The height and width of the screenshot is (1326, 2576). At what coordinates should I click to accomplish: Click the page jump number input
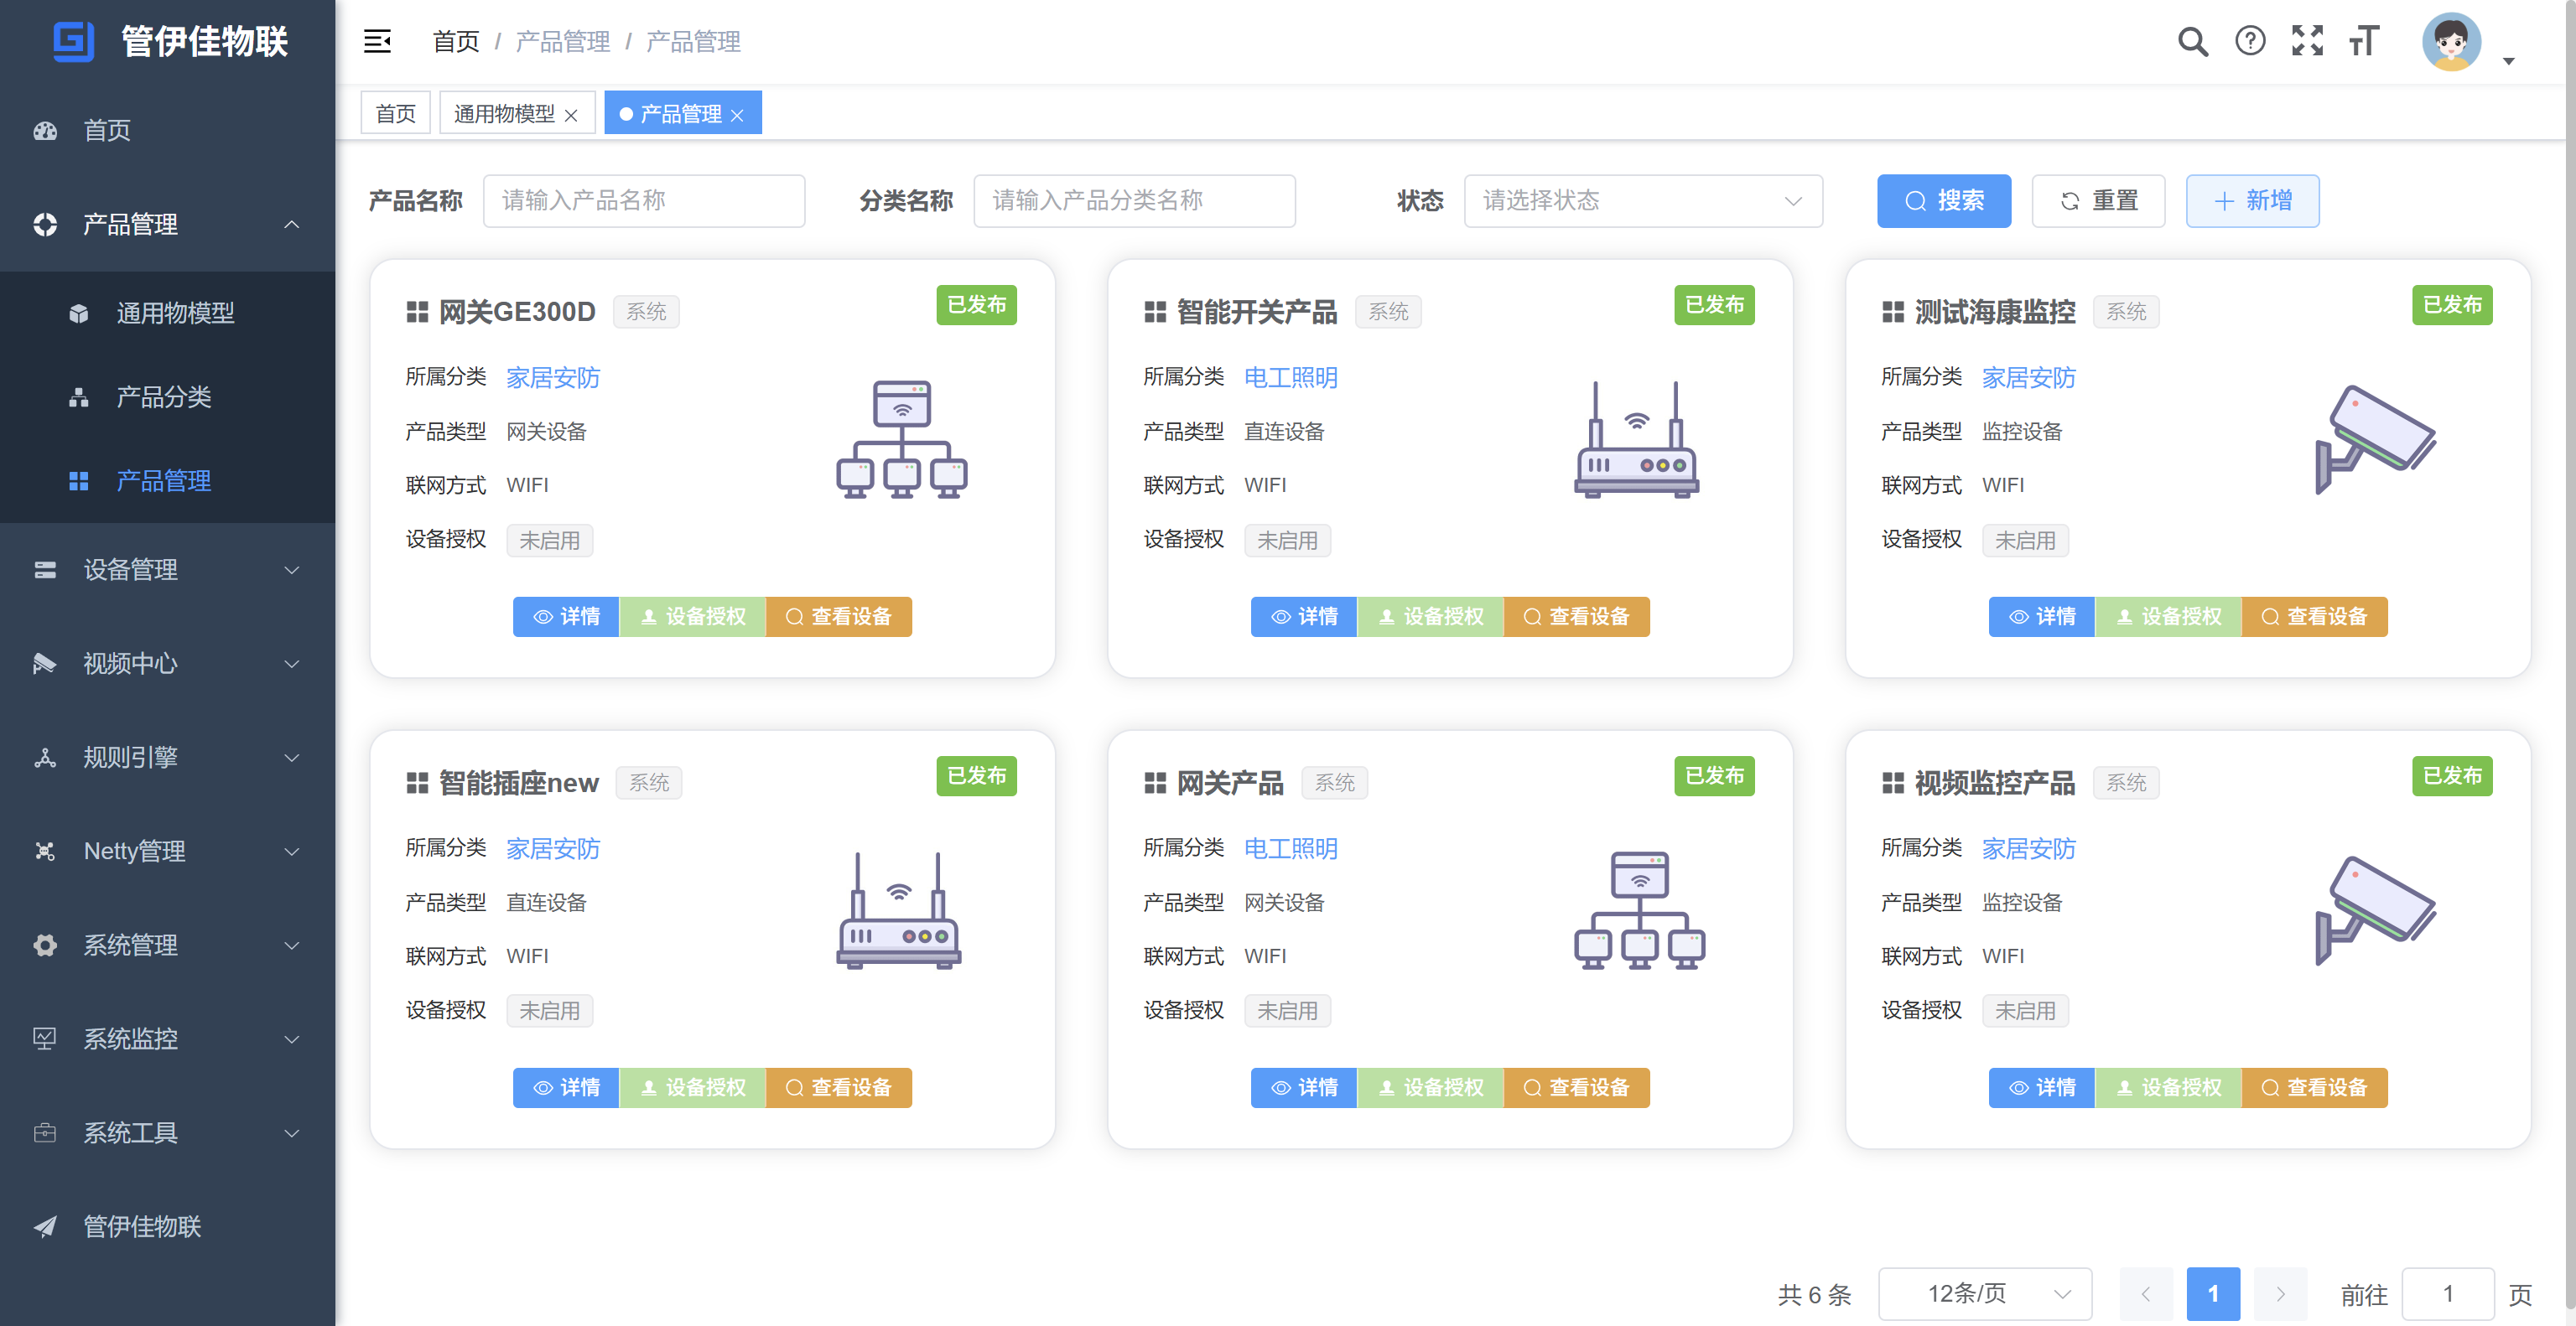point(2448,1294)
